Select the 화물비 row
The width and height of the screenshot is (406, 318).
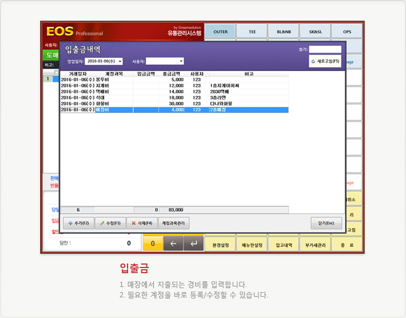pos(175,103)
